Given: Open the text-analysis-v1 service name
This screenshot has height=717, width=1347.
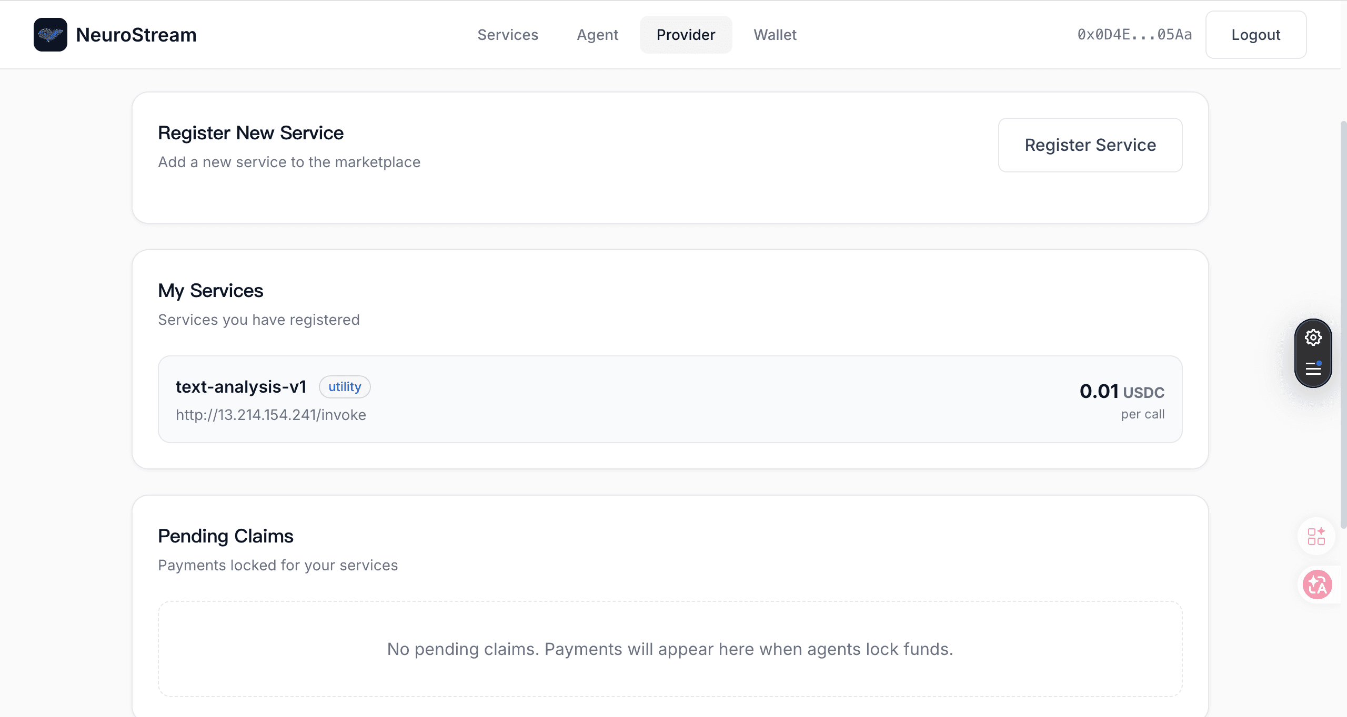Looking at the screenshot, I should click(x=241, y=387).
